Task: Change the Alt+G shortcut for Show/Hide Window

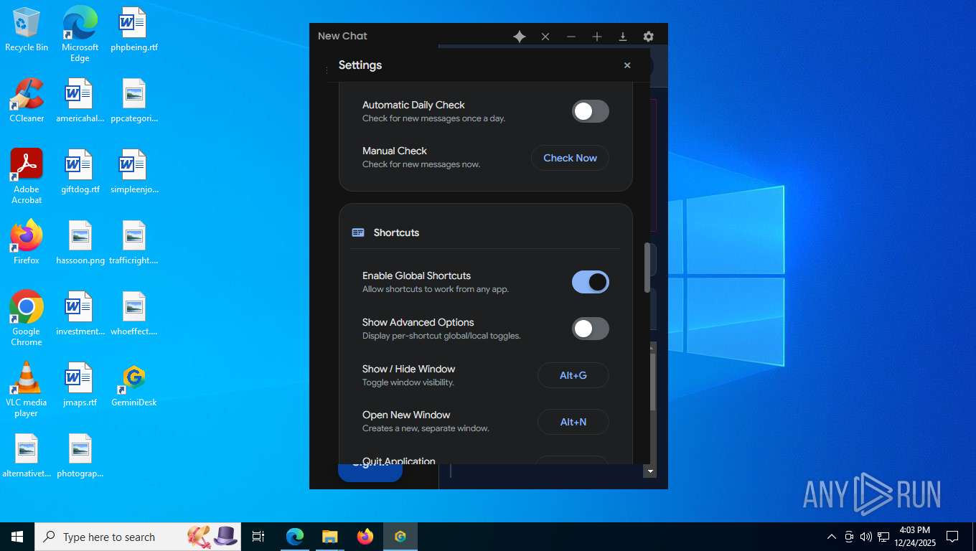Action: (x=573, y=375)
